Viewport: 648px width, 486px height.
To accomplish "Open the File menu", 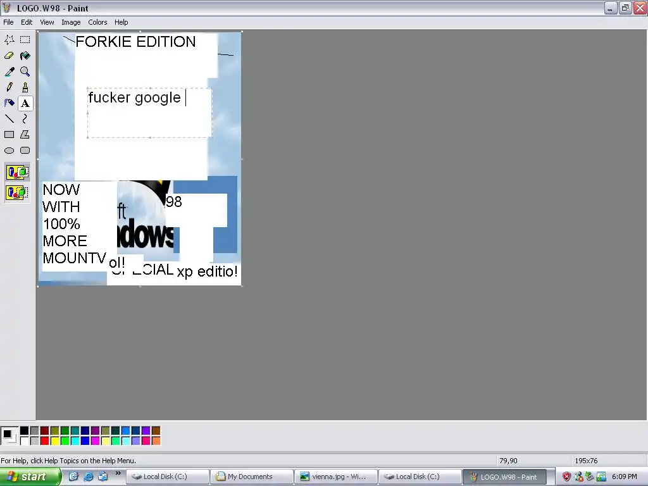I will [x=8, y=22].
